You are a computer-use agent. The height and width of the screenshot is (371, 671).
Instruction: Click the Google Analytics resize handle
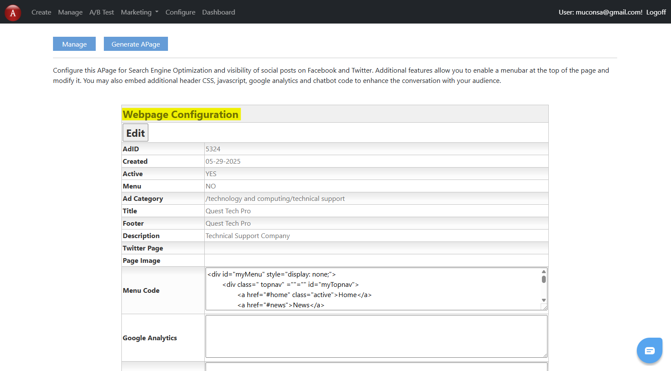(545, 355)
